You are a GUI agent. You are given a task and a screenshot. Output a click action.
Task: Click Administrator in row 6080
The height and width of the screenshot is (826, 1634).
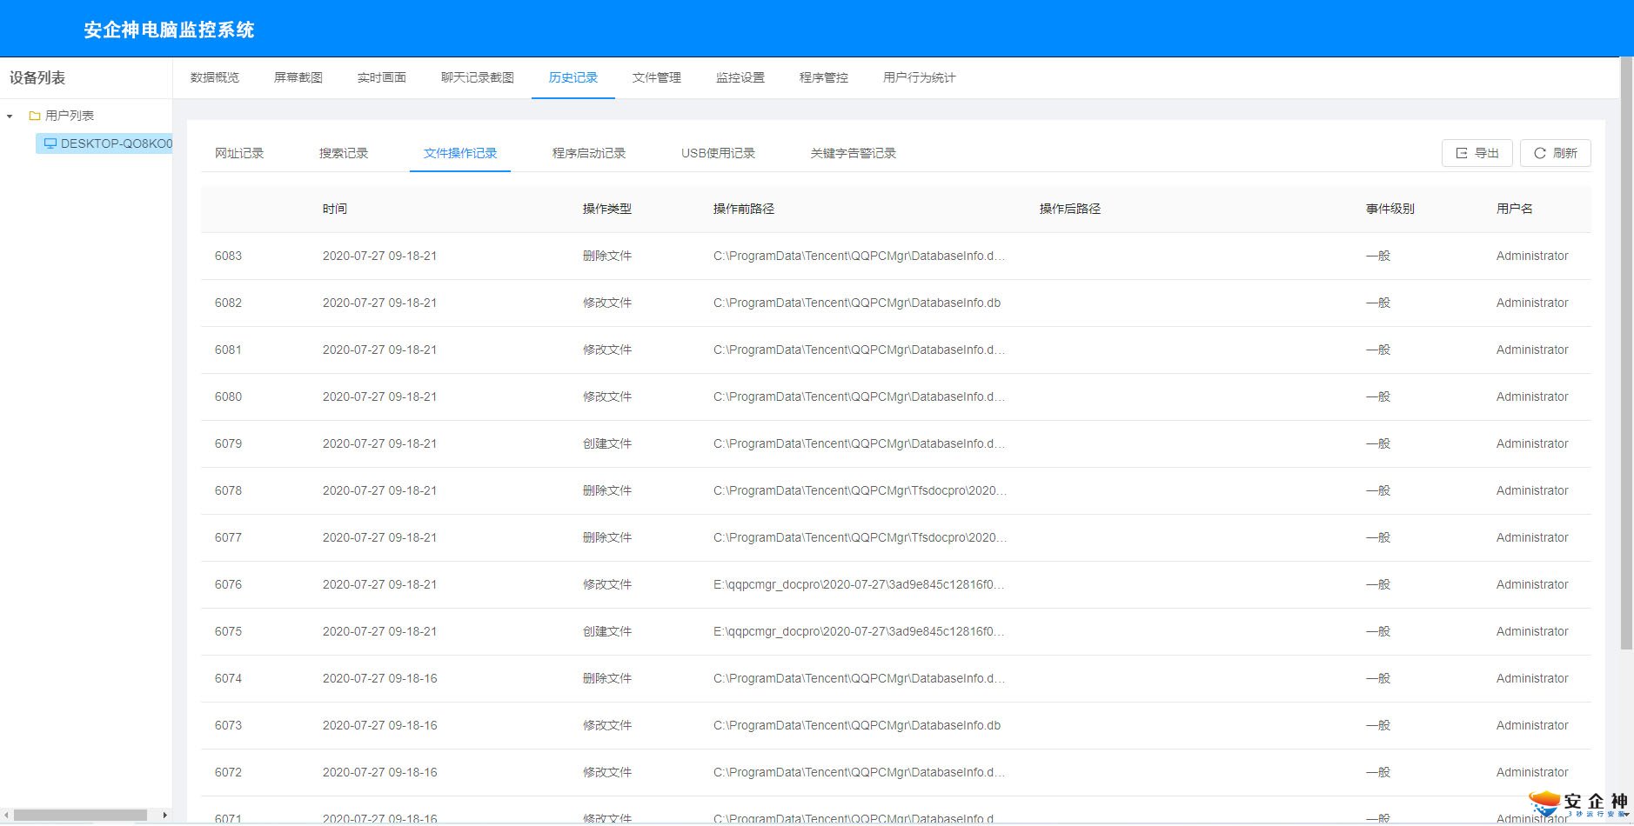1532,396
